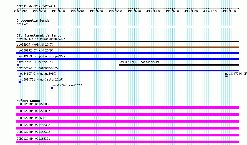Click ruler position 49069260
Viewport: 247px width, 145px height.
click(x=115, y=11)
